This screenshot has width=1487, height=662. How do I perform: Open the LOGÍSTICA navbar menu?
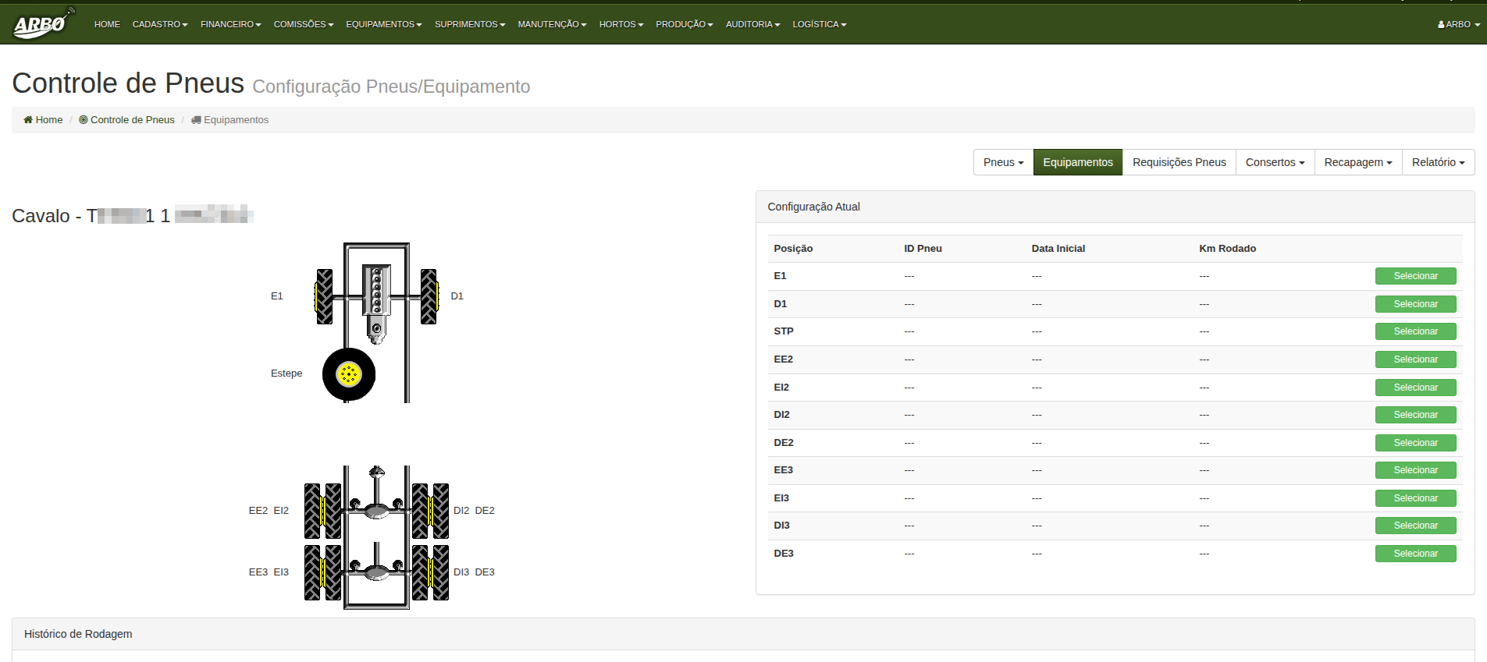tap(819, 24)
